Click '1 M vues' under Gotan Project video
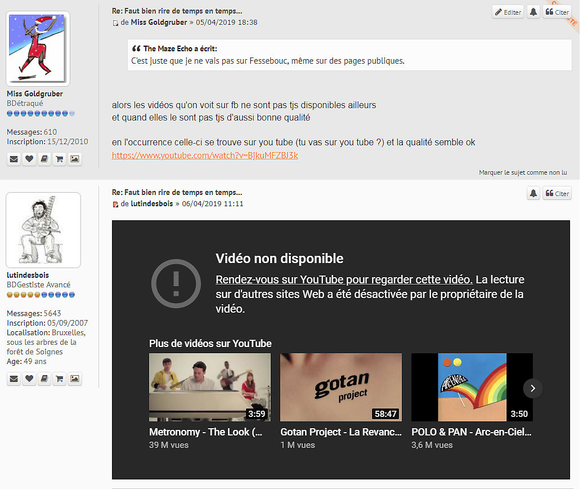The image size is (583, 489). [x=298, y=445]
